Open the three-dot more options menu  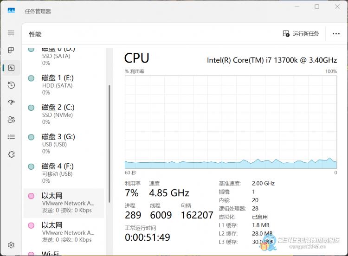pyautogui.click(x=336, y=34)
